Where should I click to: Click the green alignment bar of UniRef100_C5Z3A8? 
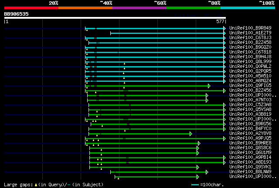tap(156, 105)
